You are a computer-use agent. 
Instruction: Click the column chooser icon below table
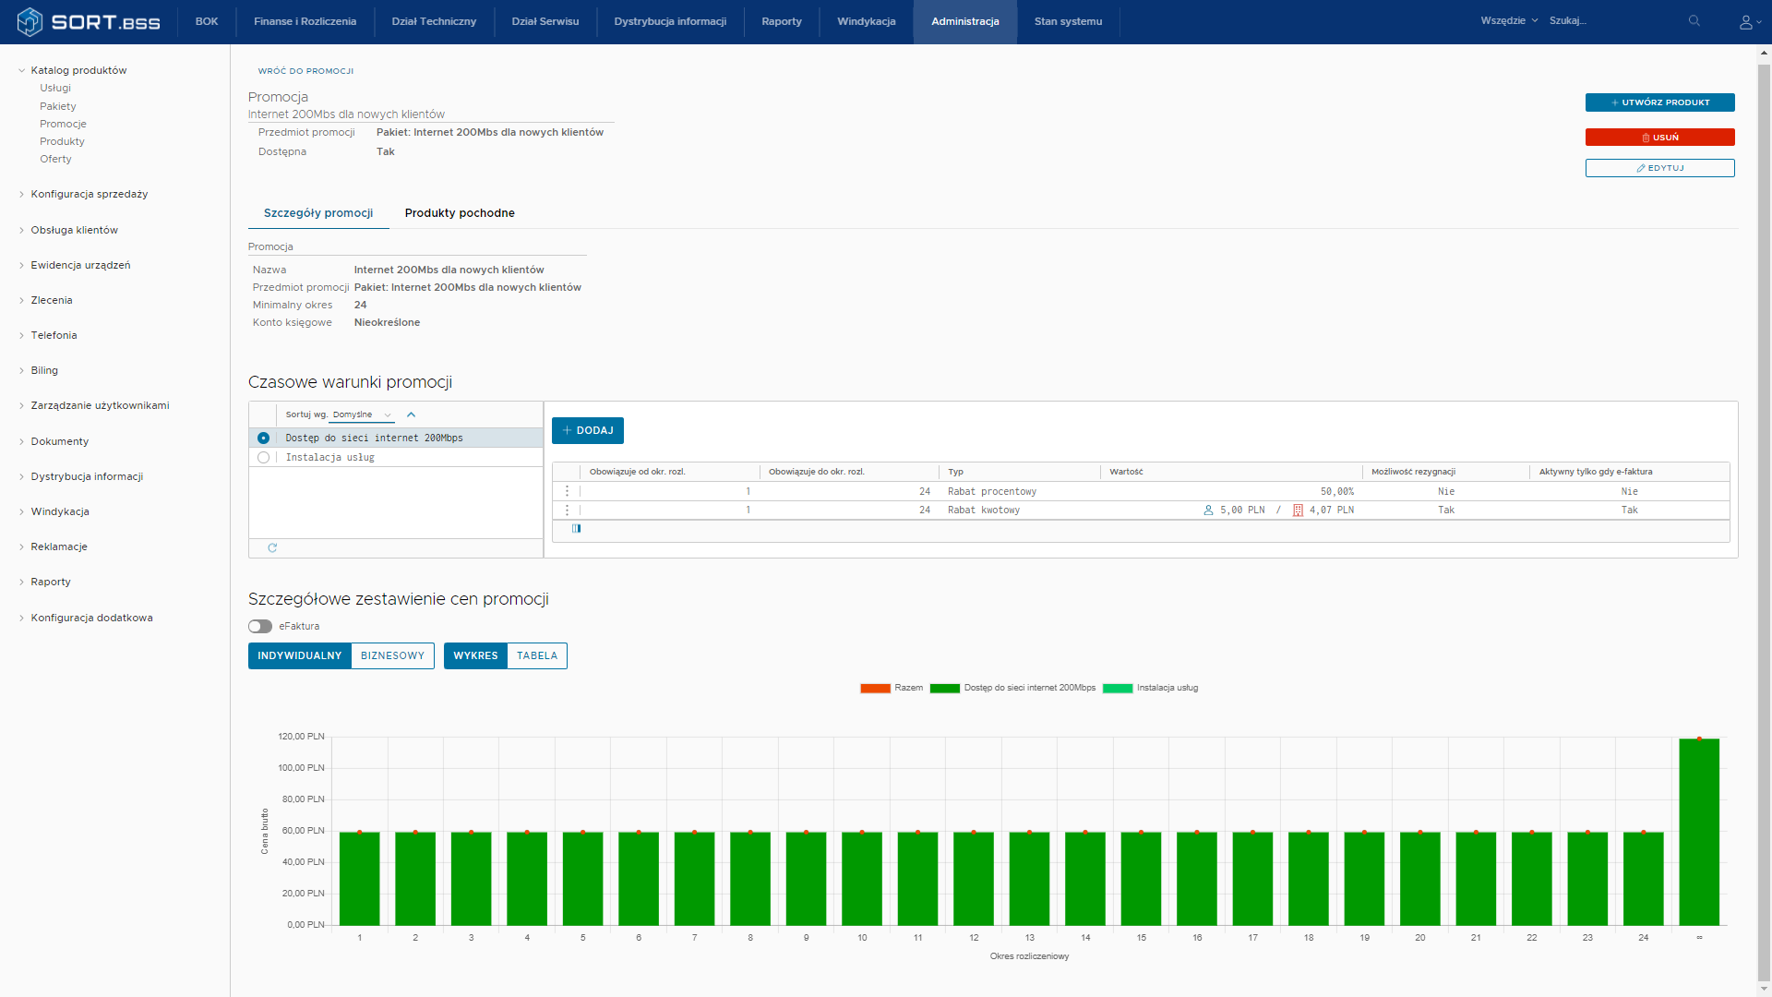click(x=576, y=529)
